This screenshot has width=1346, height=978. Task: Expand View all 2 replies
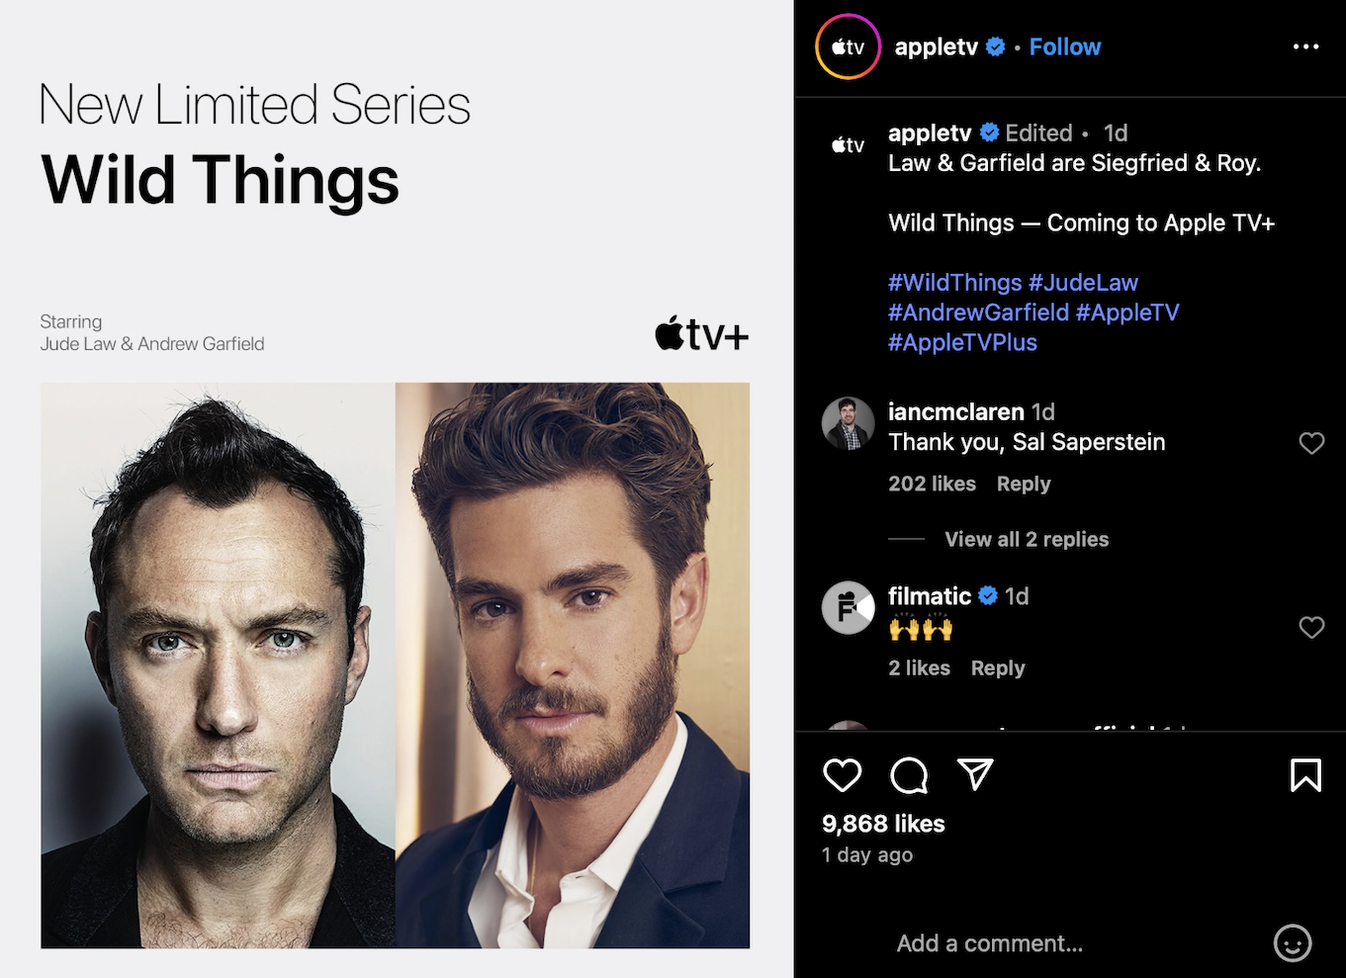1027,539
